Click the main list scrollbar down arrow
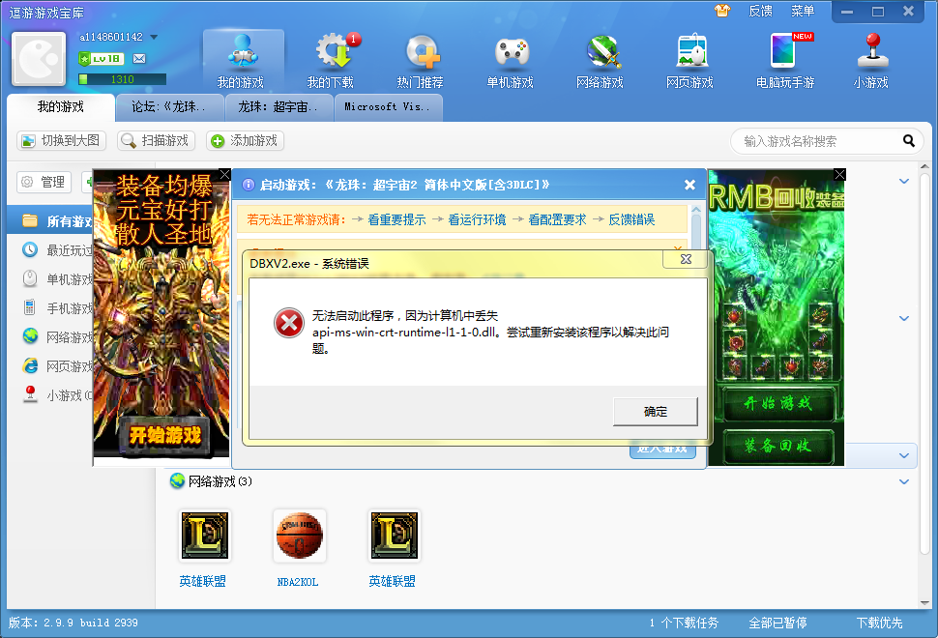The height and width of the screenshot is (638, 938). click(924, 603)
